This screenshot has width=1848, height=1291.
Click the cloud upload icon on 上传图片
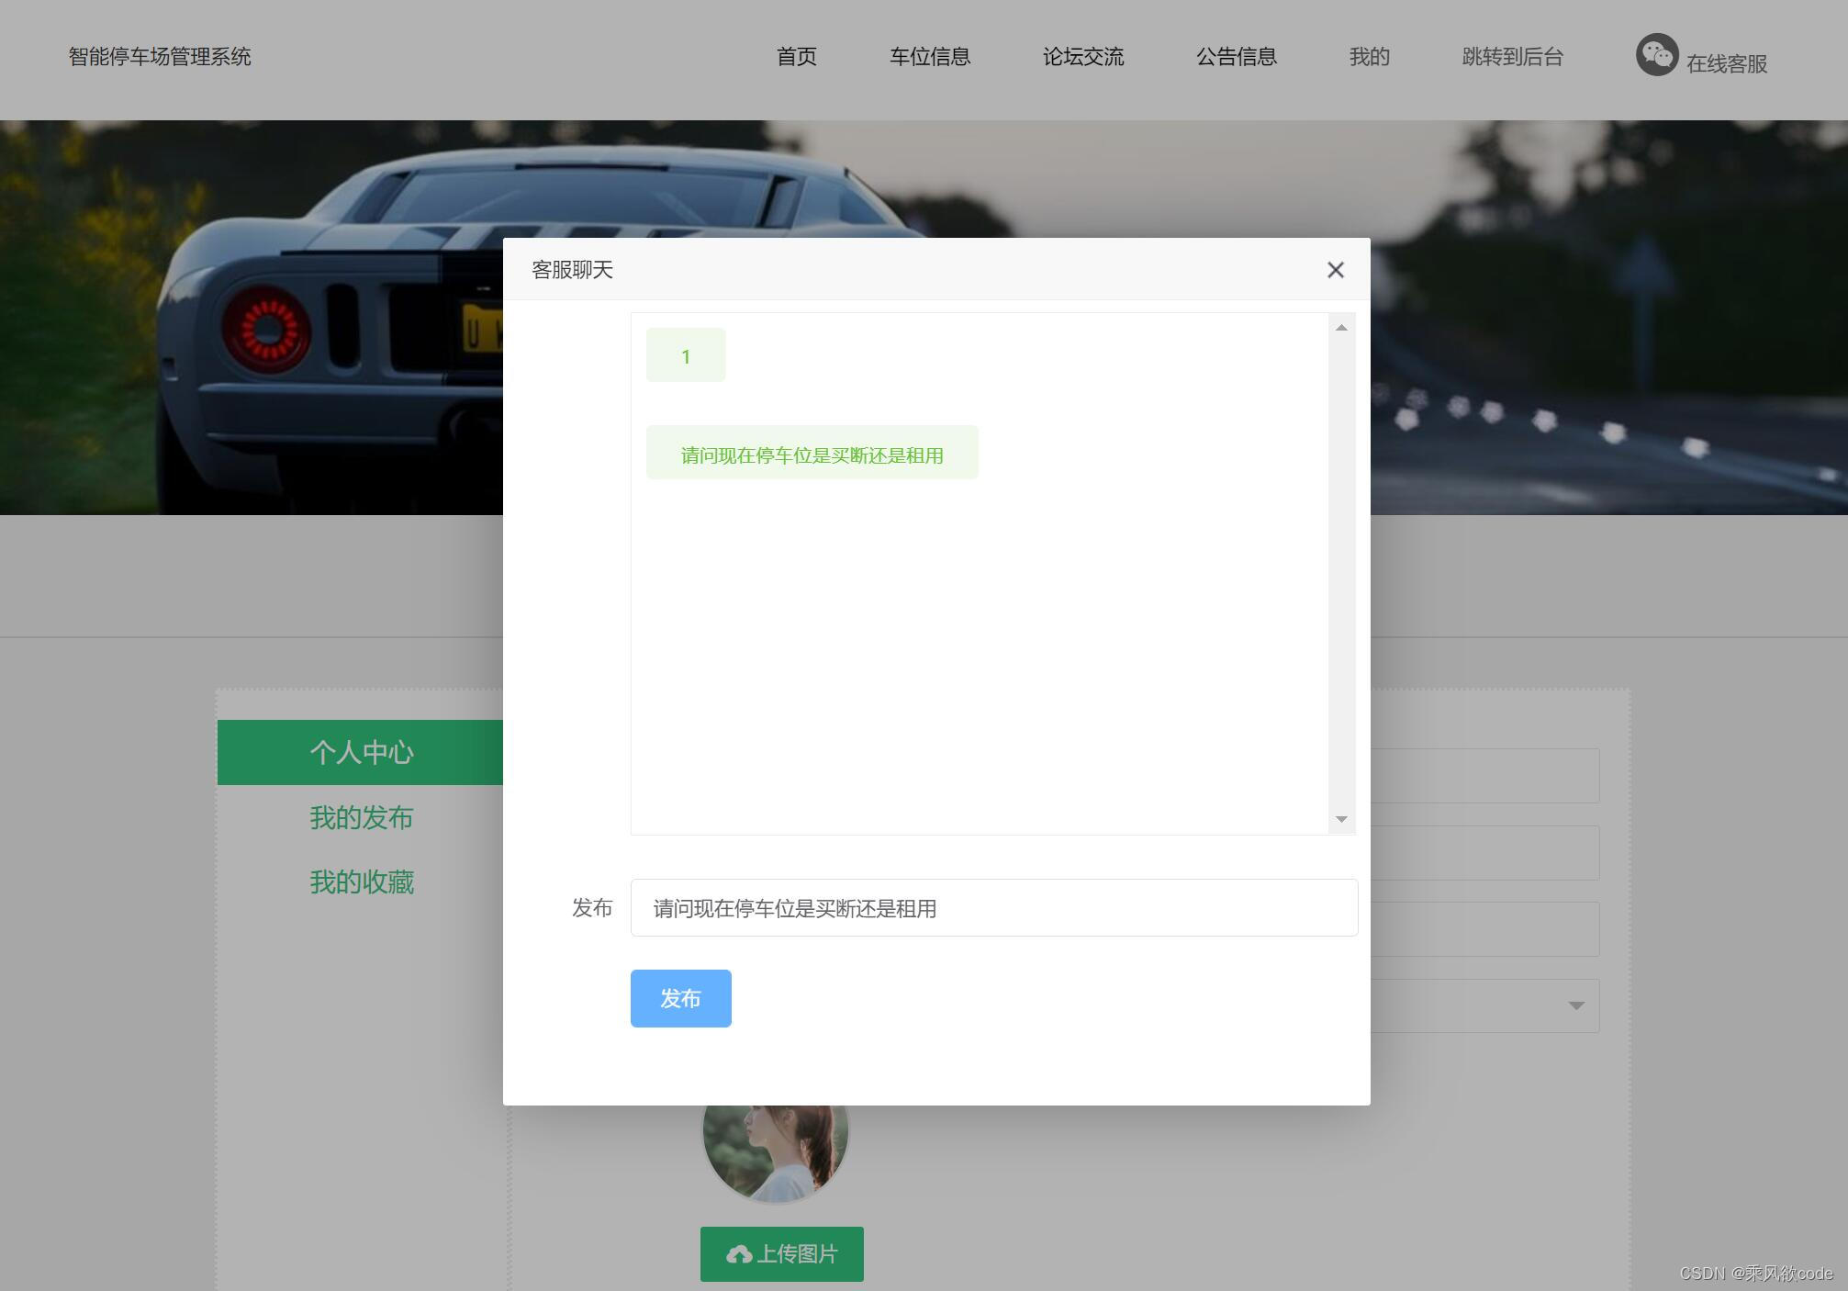pos(738,1254)
